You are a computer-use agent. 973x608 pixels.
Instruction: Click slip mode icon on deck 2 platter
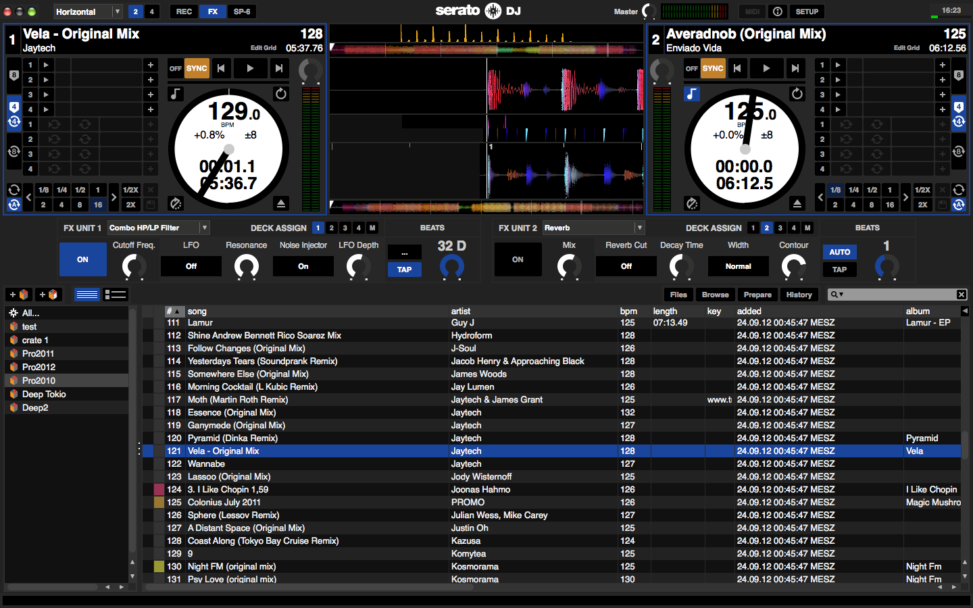[x=692, y=203]
